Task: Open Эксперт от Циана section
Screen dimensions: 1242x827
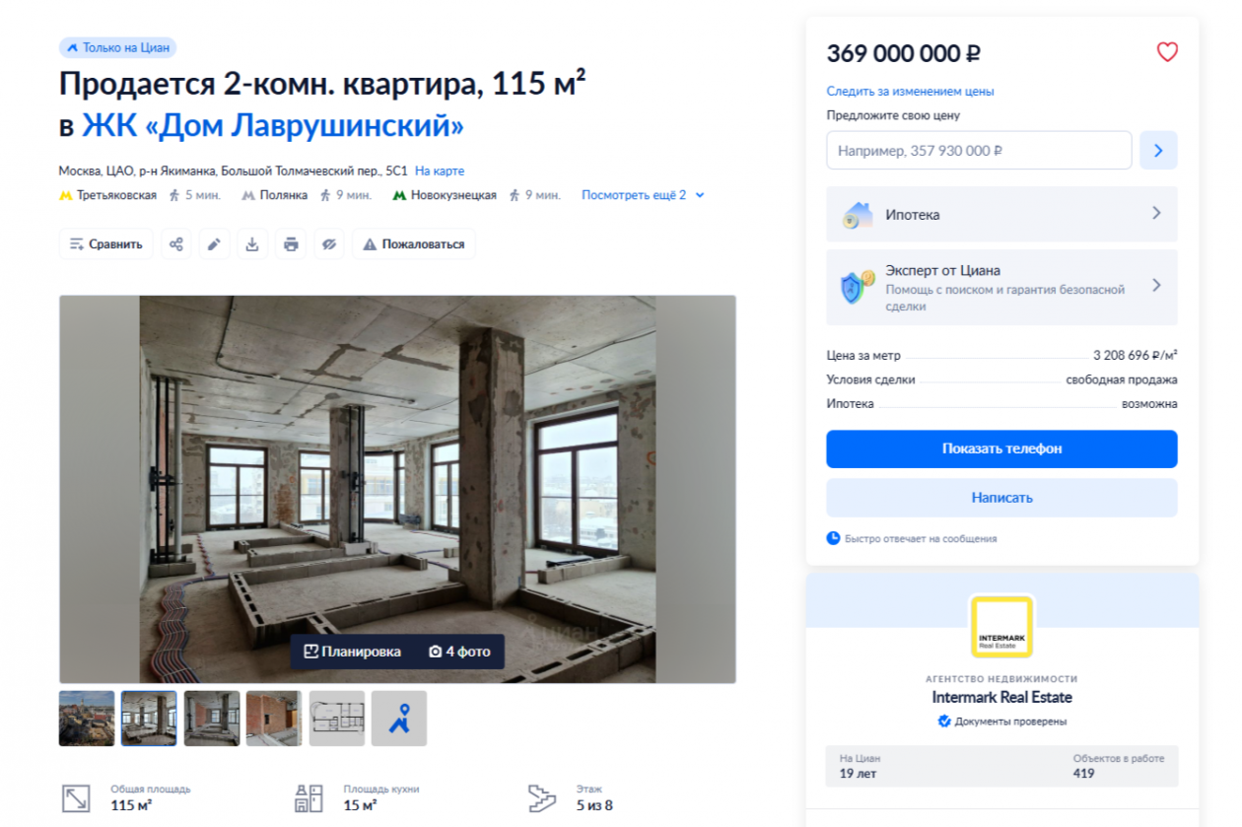Action: tap(1001, 287)
